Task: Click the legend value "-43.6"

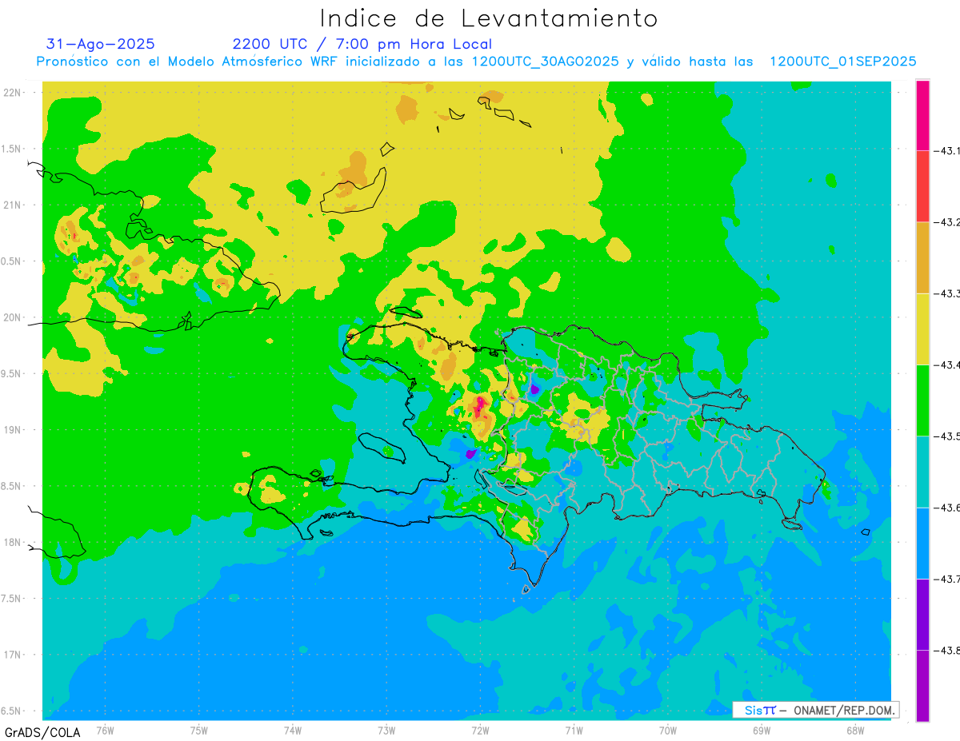Action: [948, 508]
